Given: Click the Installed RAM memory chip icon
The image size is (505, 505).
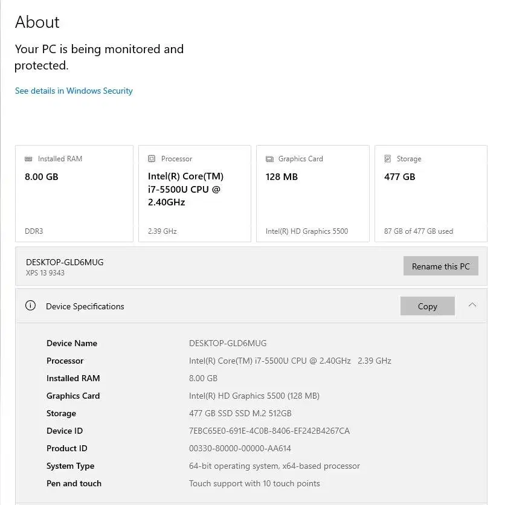Looking at the screenshot, I should click(x=28, y=158).
